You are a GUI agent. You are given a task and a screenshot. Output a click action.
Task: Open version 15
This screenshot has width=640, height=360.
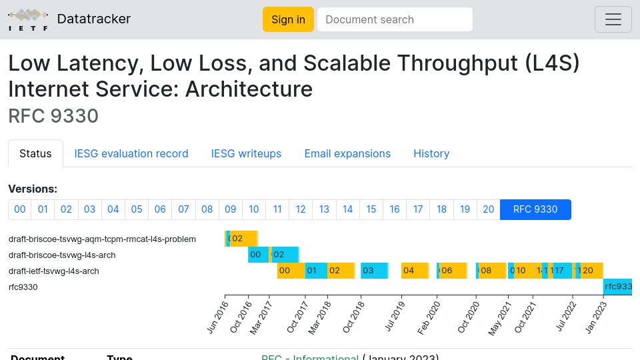pyautogui.click(x=371, y=209)
